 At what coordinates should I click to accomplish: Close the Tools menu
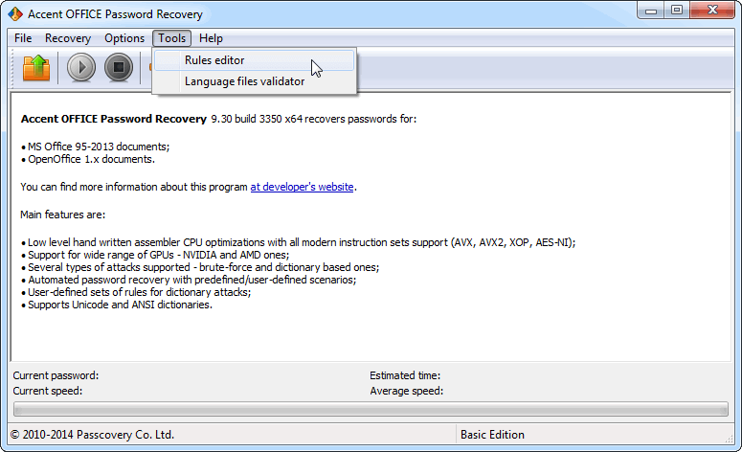pos(171,38)
